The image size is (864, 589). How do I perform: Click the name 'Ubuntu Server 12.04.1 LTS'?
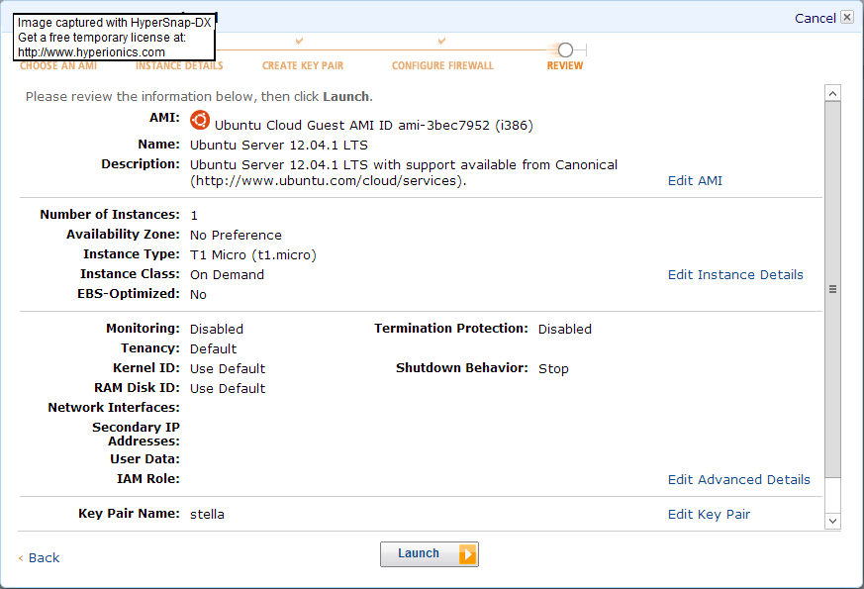coord(279,146)
